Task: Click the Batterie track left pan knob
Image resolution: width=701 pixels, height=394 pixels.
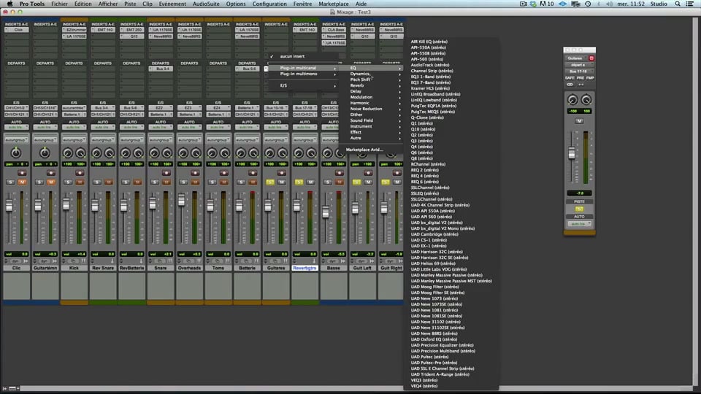Action: tap(240, 154)
